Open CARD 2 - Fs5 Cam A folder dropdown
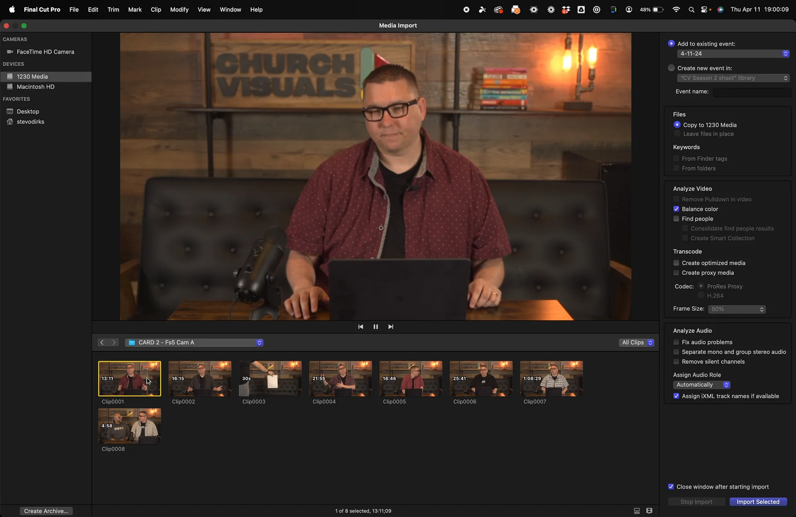This screenshot has height=517, width=796. pyautogui.click(x=194, y=343)
